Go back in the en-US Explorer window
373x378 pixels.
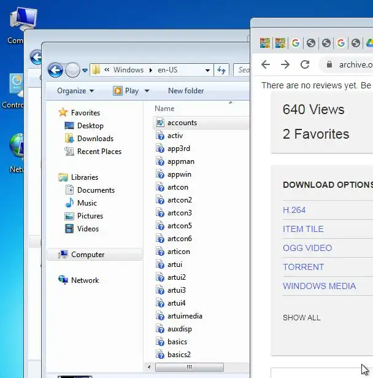point(55,70)
